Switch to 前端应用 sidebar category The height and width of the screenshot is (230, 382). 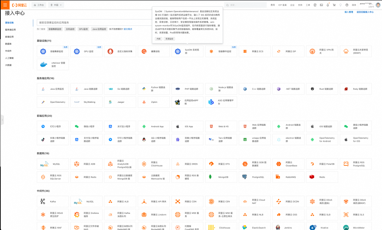click(9, 37)
